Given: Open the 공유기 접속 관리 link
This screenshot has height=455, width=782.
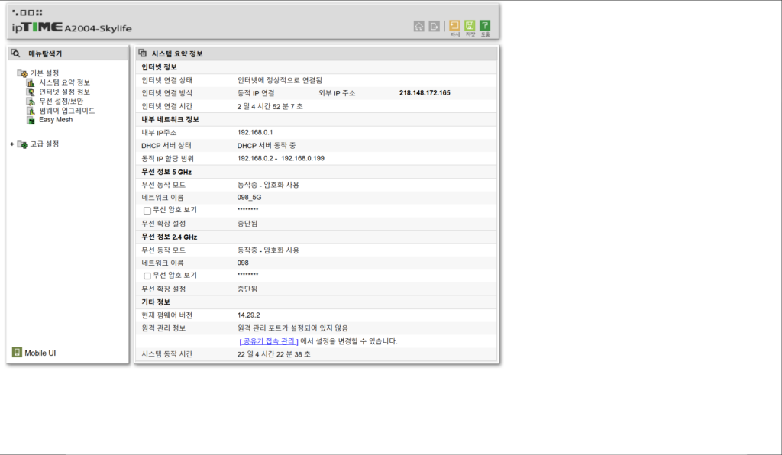Looking at the screenshot, I should (x=269, y=341).
